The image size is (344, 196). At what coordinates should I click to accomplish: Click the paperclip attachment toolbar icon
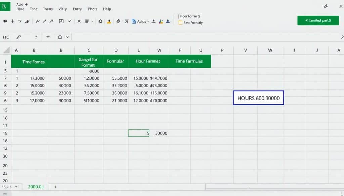click(118, 21)
